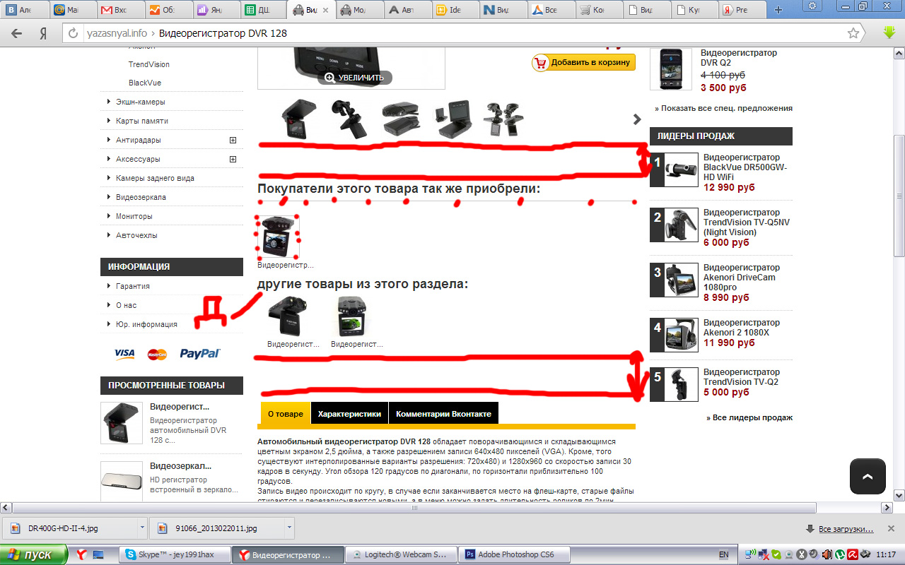This screenshot has width=905, height=565.
Task: Open Показать все спец. предложения link
Action: tap(723, 108)
